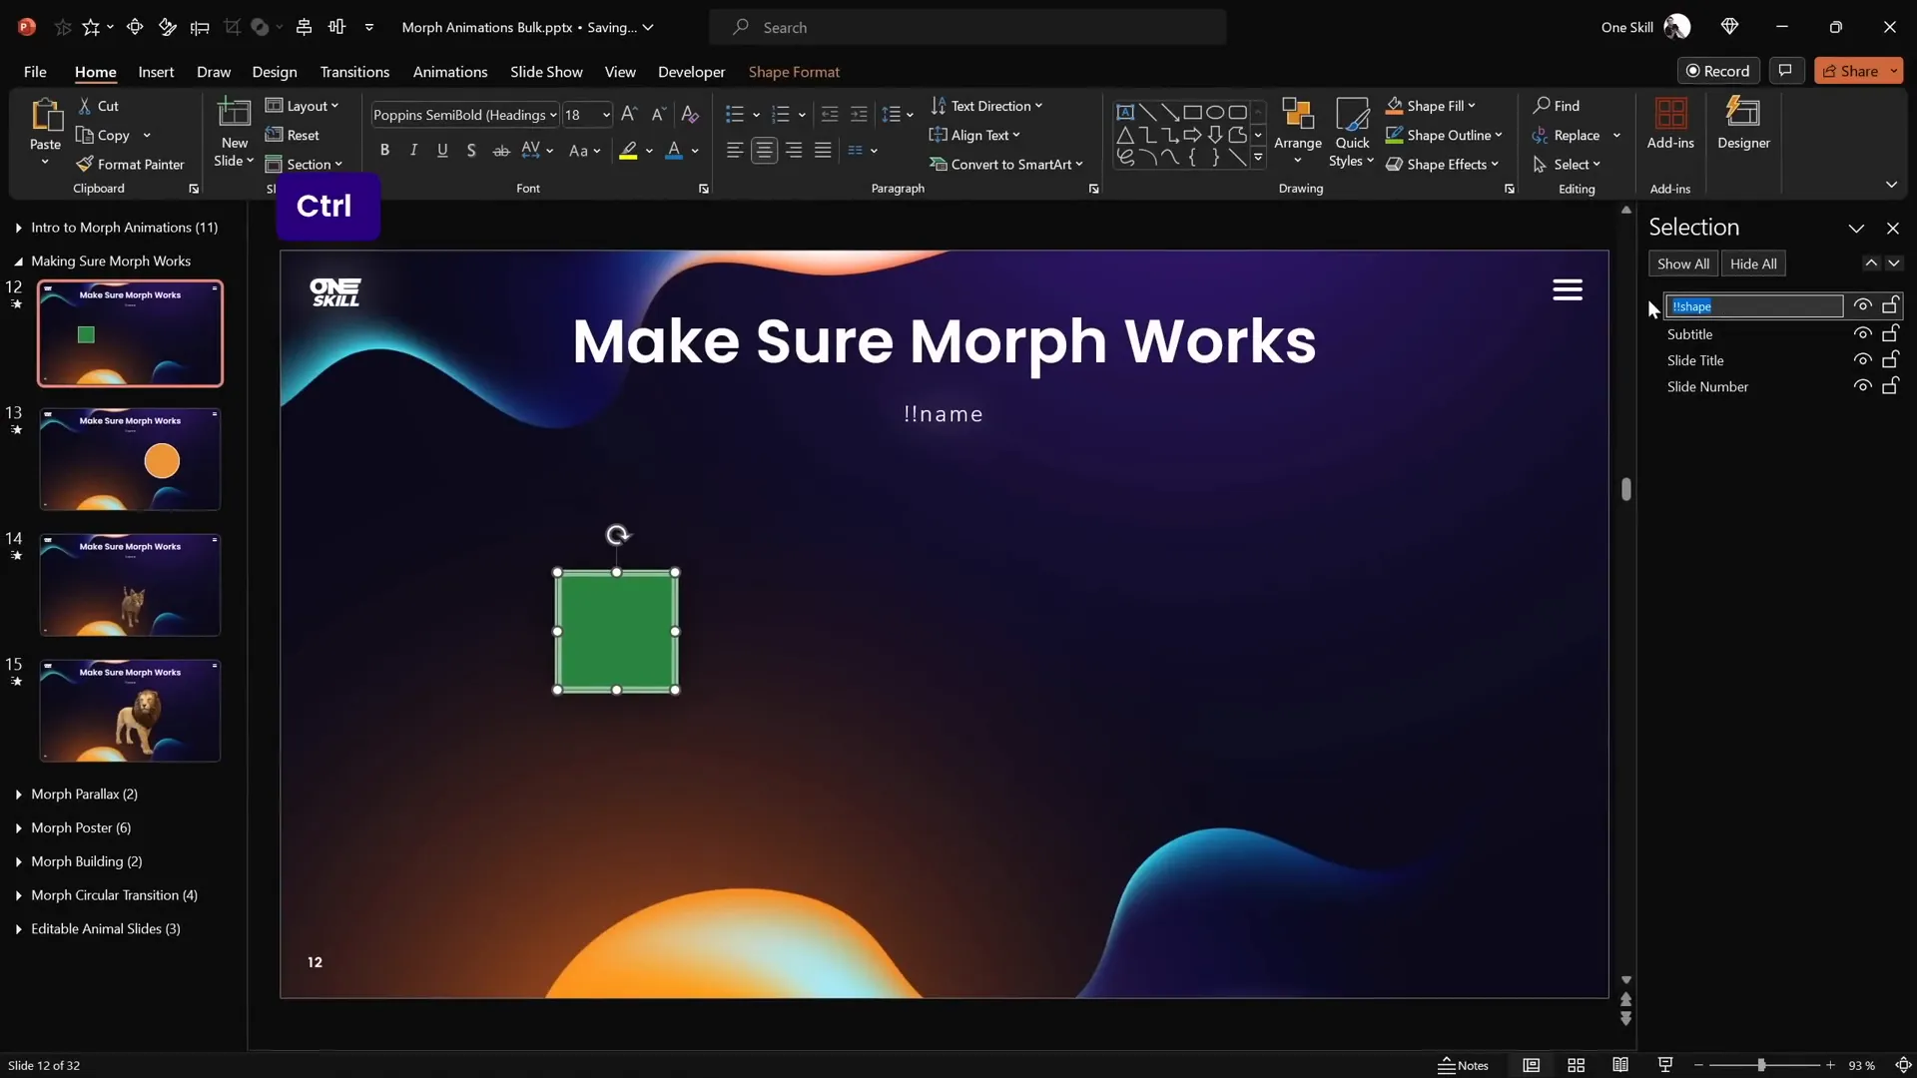
Task: Lock the !!shape object
Action: (x=1890, y=305)
